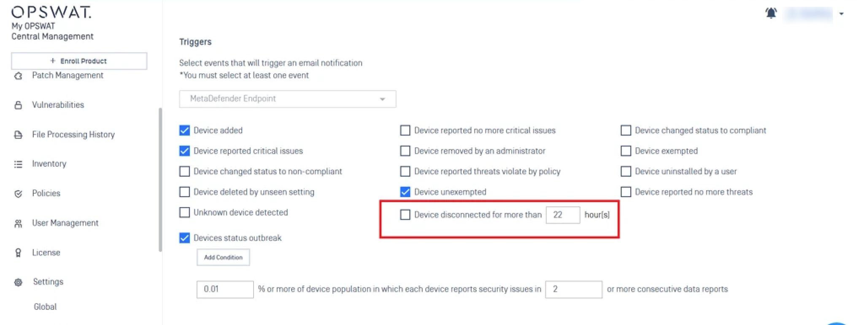Enable Device disconnected for more than checkbox
Image resolution: width=864 pixels, height=325 pixels.
[405, 215]
